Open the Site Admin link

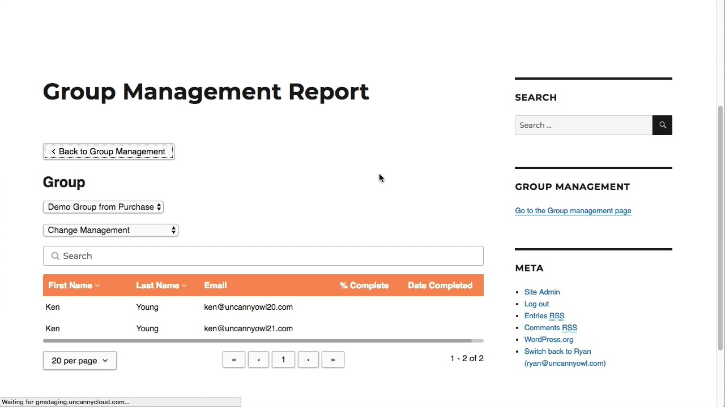[x=542, y=292]
